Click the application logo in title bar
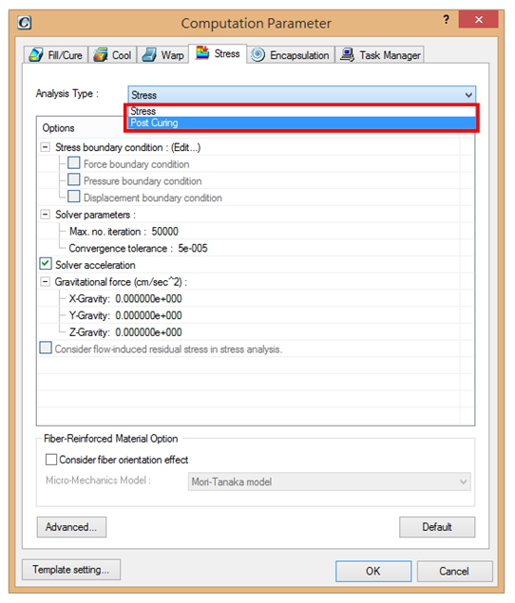Screen dimensions: 515x603 [x=25, y=23]
